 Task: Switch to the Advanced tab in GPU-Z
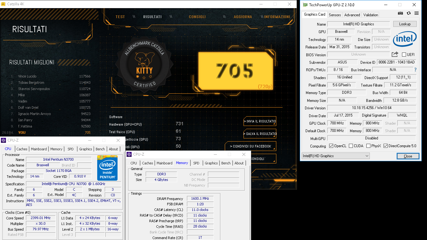[352, 15]
